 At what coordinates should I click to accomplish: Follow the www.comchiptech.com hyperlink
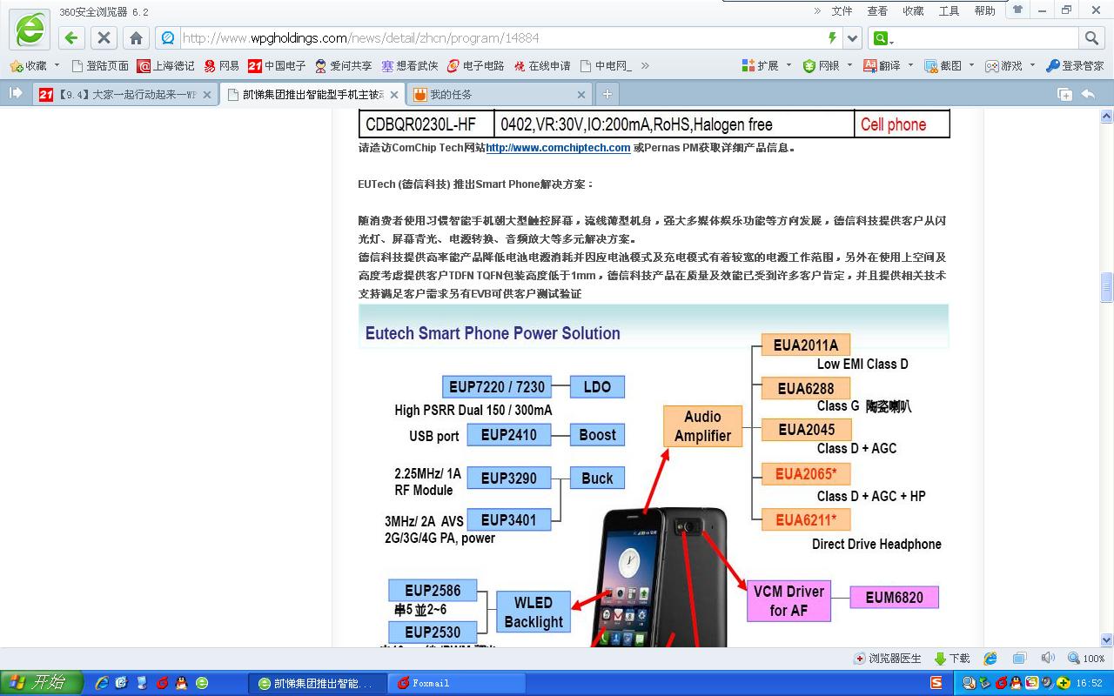click(x=558, y=148)
